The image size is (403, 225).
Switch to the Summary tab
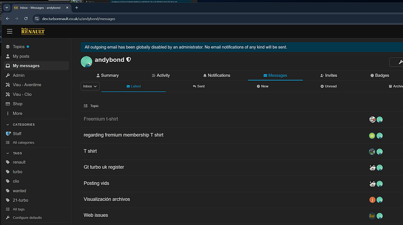[107, 75]
